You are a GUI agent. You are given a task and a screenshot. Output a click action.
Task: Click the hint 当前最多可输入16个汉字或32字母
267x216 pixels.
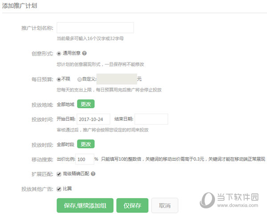pyautogui.click(x=90, y=38)
